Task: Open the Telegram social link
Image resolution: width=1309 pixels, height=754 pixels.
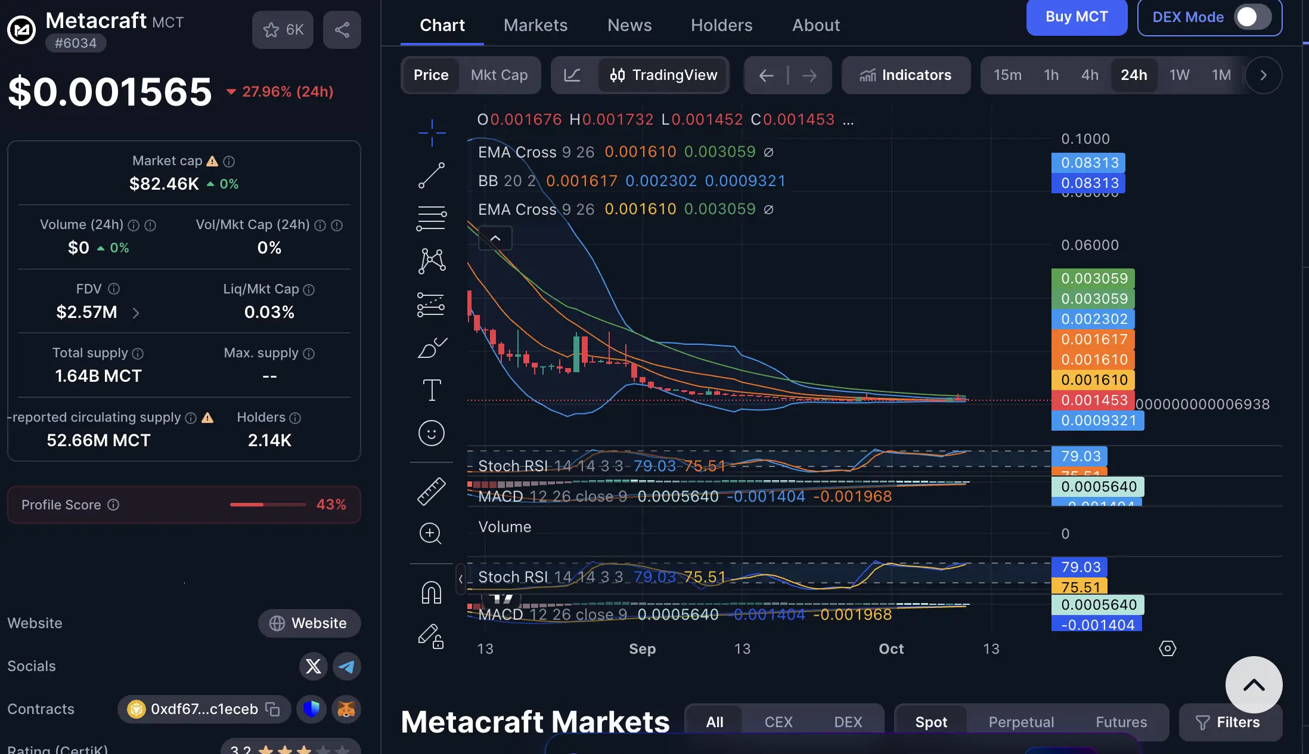Action: (x=347, y=666)
